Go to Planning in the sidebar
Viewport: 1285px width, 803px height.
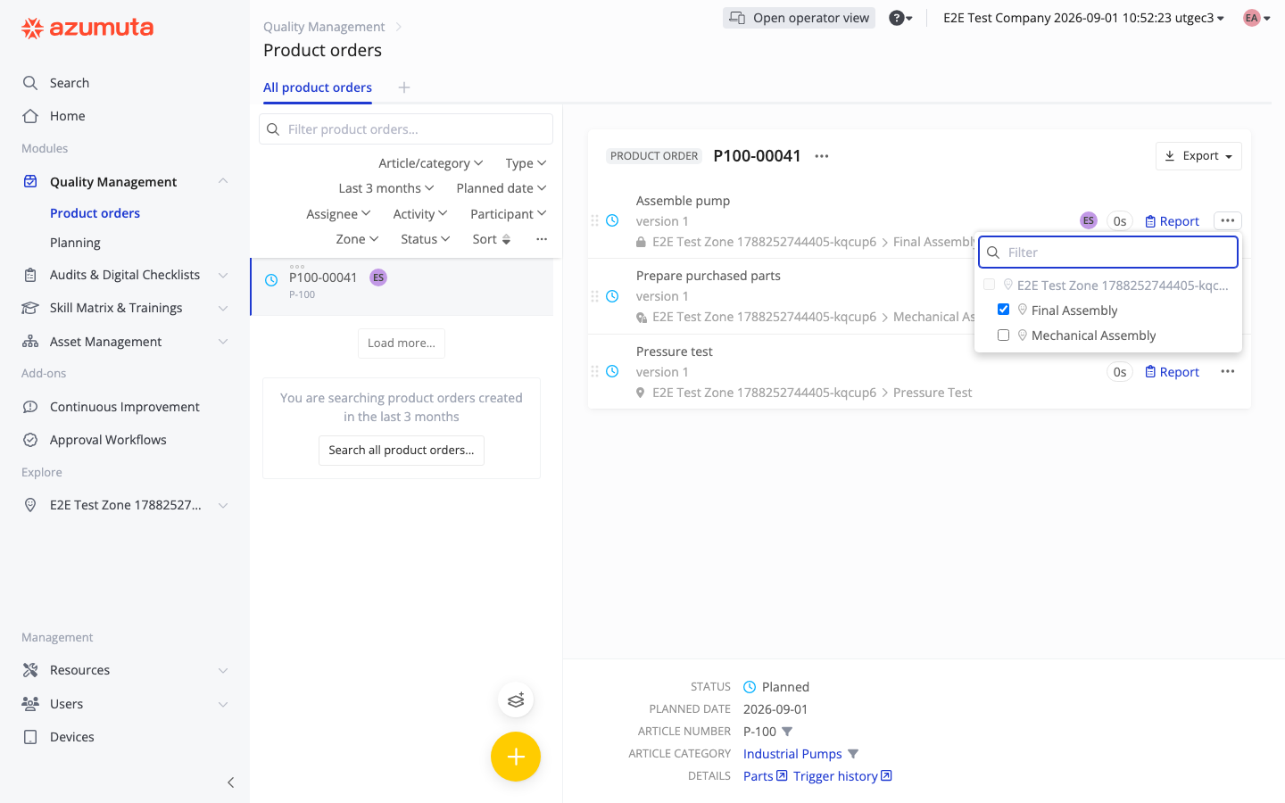[75, 243]
